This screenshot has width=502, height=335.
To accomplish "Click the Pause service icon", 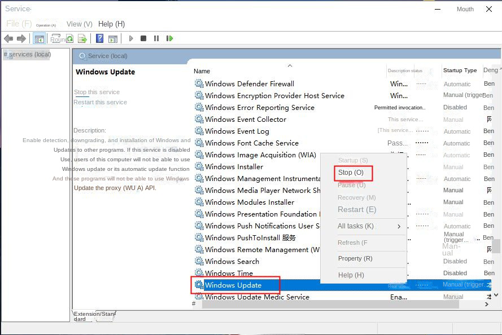I will pos(156,38).
